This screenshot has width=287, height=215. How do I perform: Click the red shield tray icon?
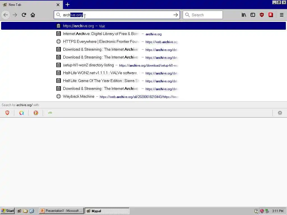[x=262, y=211]
